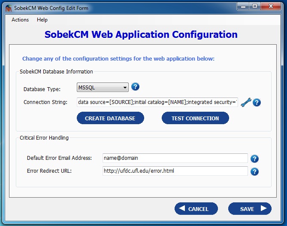The width and height of the screenshot is (287, 226).
Task: Click help icon for Error Redirect URL
Action: [x=254, y=172]
